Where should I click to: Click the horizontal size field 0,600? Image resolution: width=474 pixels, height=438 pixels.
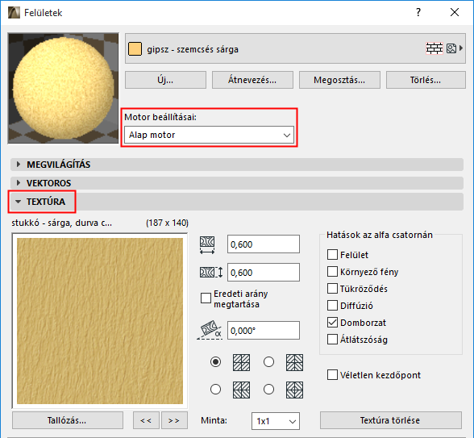(x=264, y=244)
